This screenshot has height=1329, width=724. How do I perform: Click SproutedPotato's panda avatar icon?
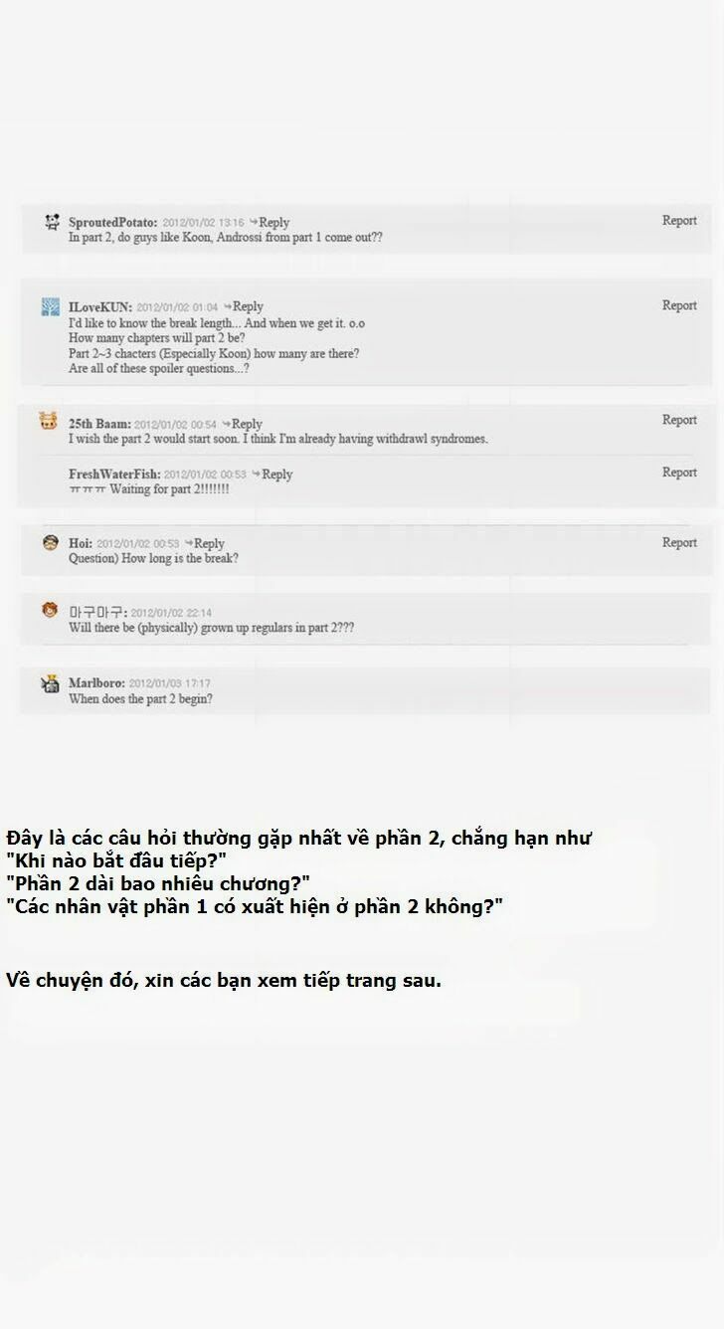point(52,222)
